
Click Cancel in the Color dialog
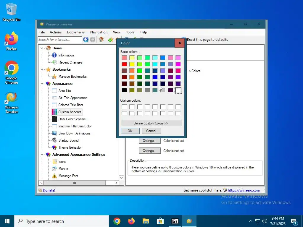[151, 131]
